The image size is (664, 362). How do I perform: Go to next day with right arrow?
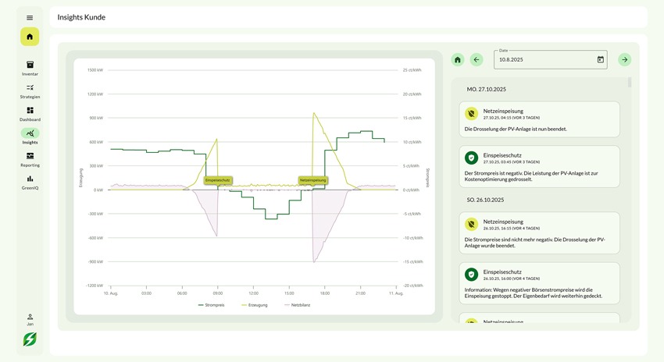tap(624, 59)
